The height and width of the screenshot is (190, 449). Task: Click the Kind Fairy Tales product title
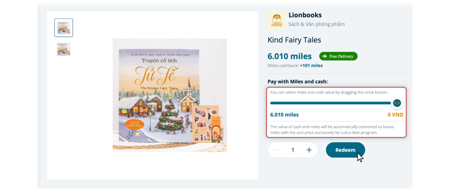tap(294, 40)
